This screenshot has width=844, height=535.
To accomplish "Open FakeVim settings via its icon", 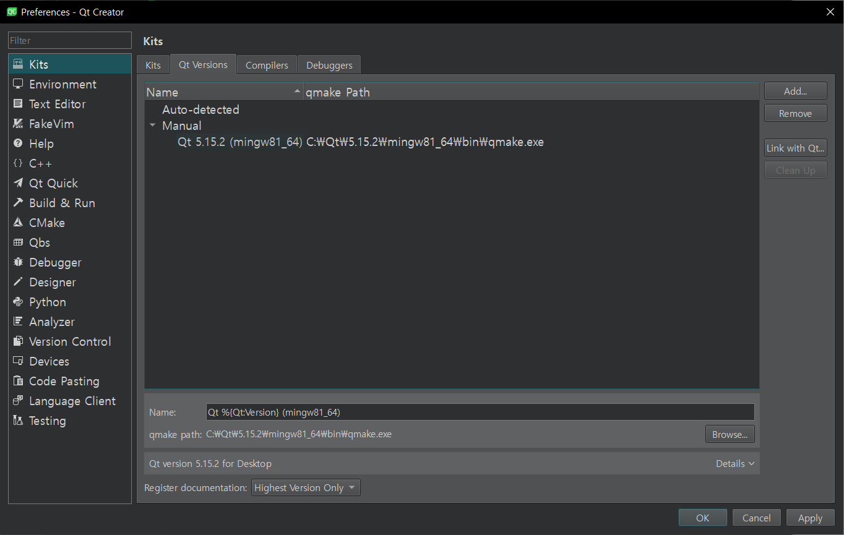I will (x=18, y=124).
